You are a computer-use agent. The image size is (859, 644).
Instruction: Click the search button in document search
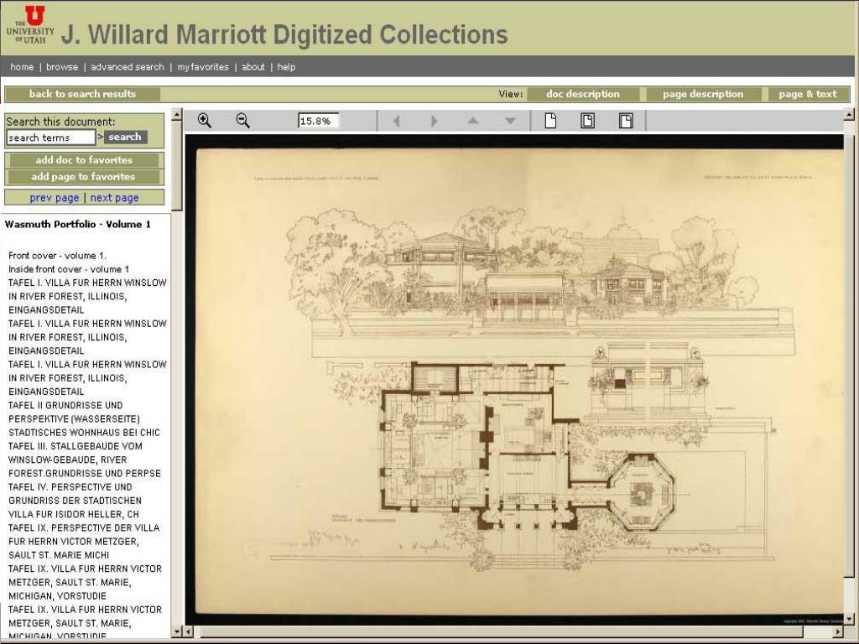[125, 137]
